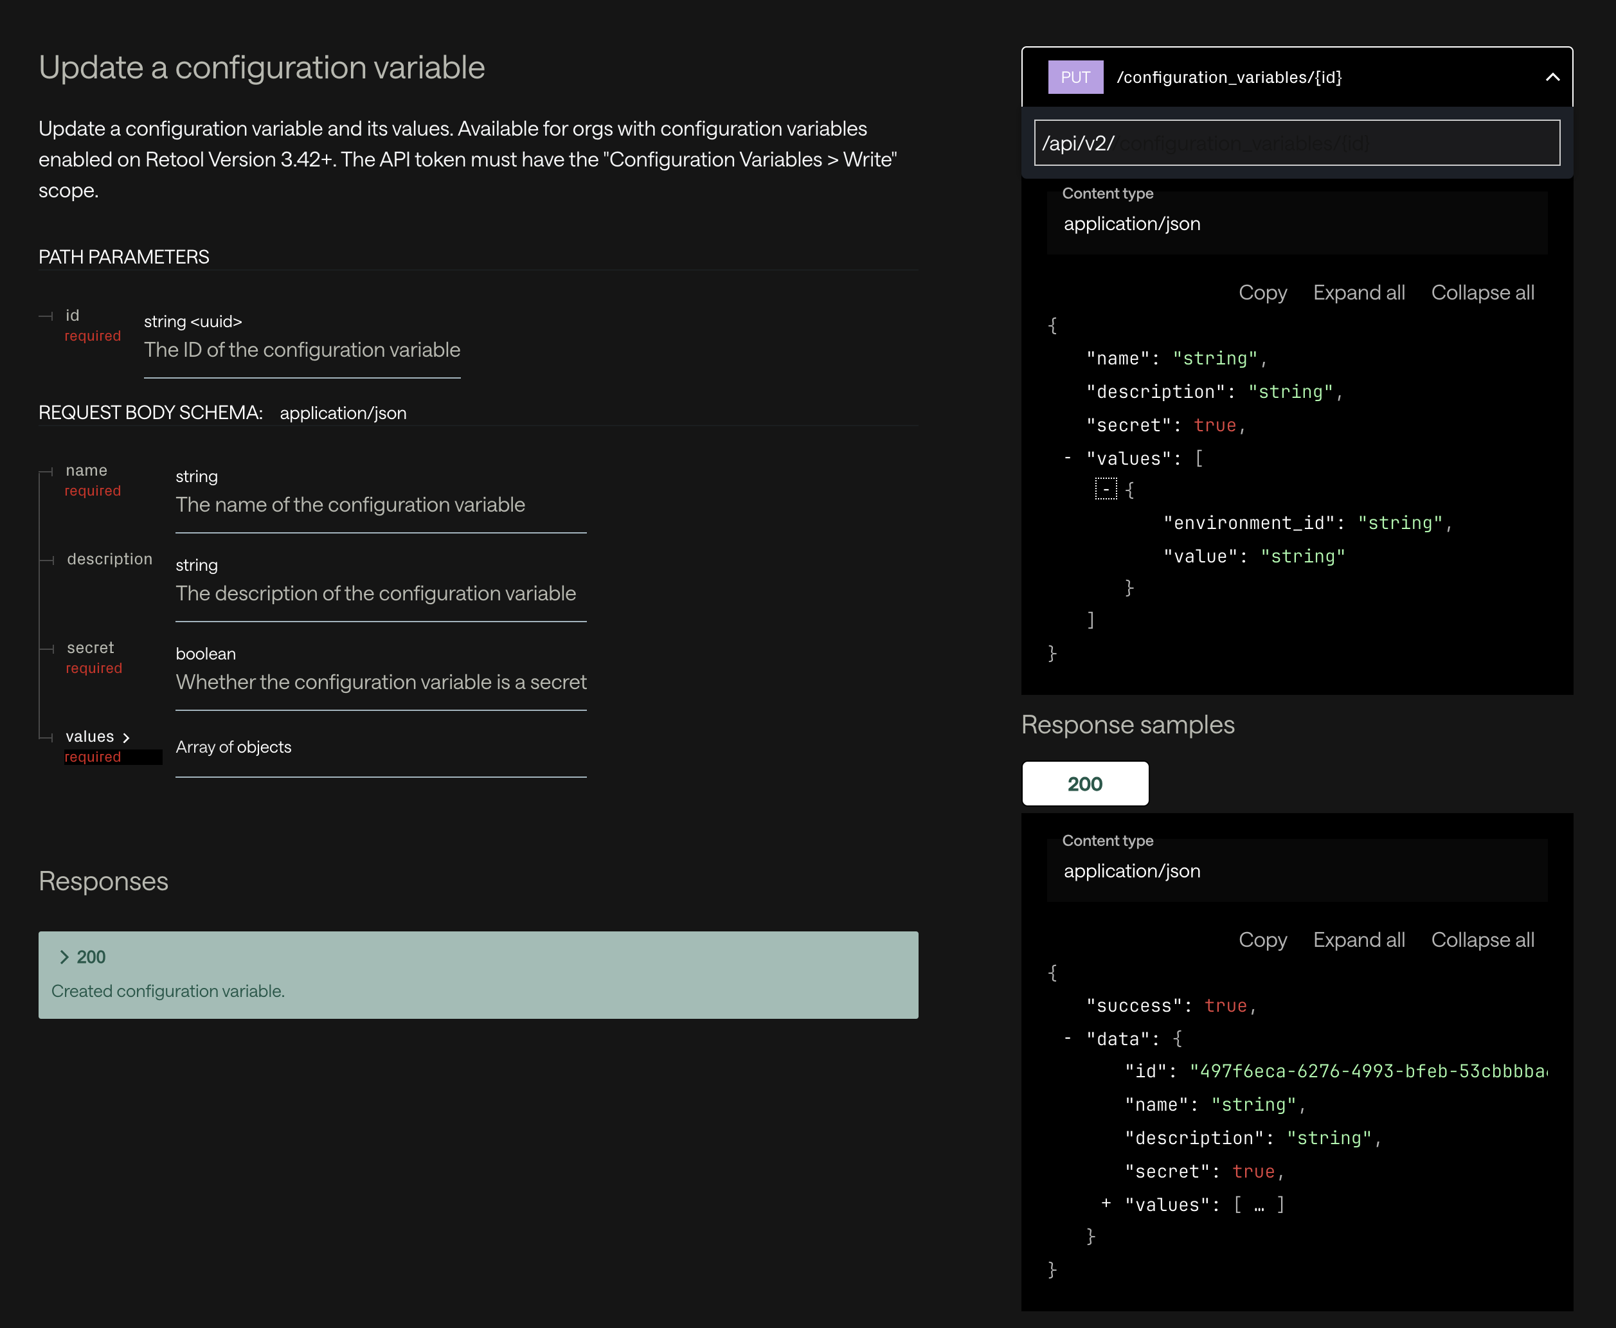Click the PATH PARAMETERS section label

[x=124, y=257]
